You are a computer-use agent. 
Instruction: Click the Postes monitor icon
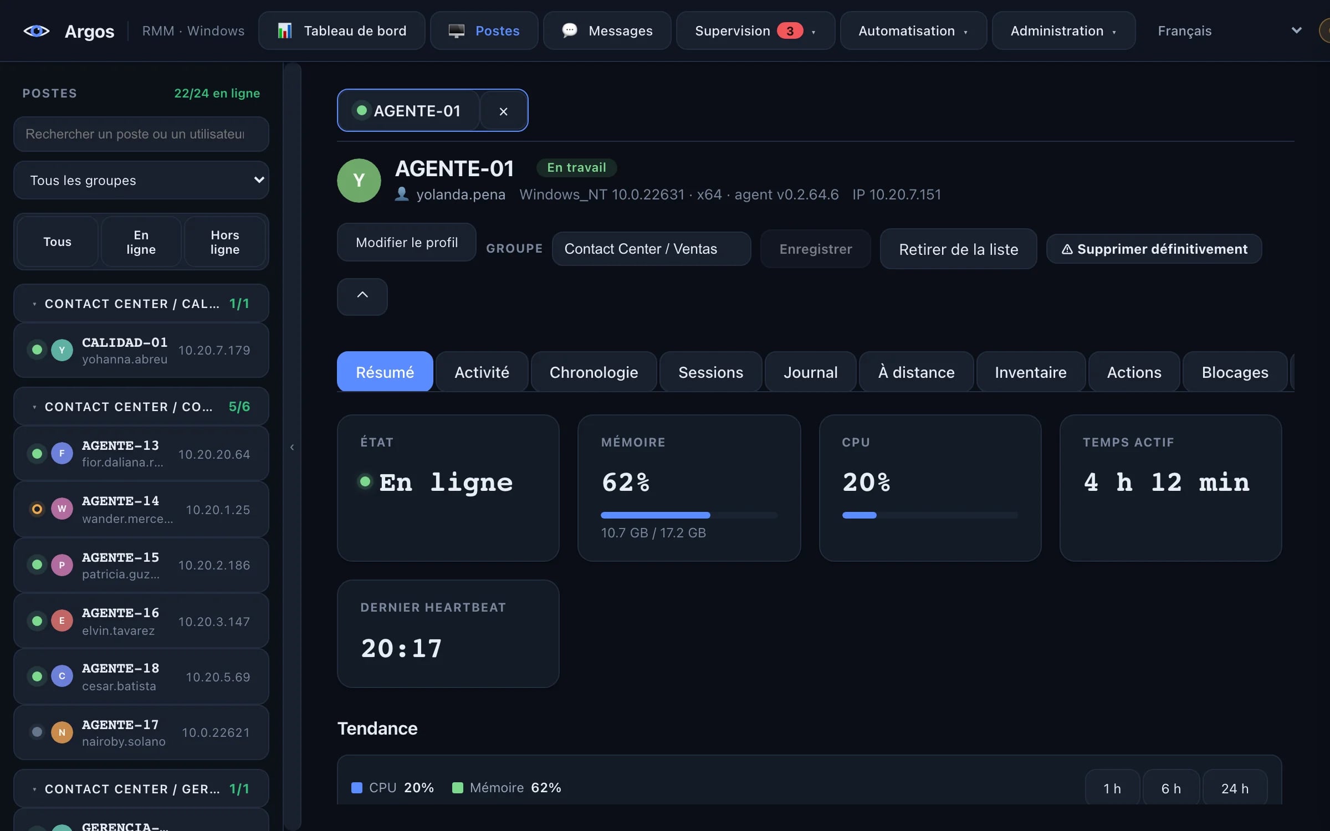click(456, 30)
